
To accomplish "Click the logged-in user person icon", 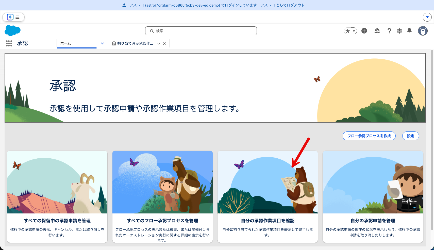I will tap(124, 5).
